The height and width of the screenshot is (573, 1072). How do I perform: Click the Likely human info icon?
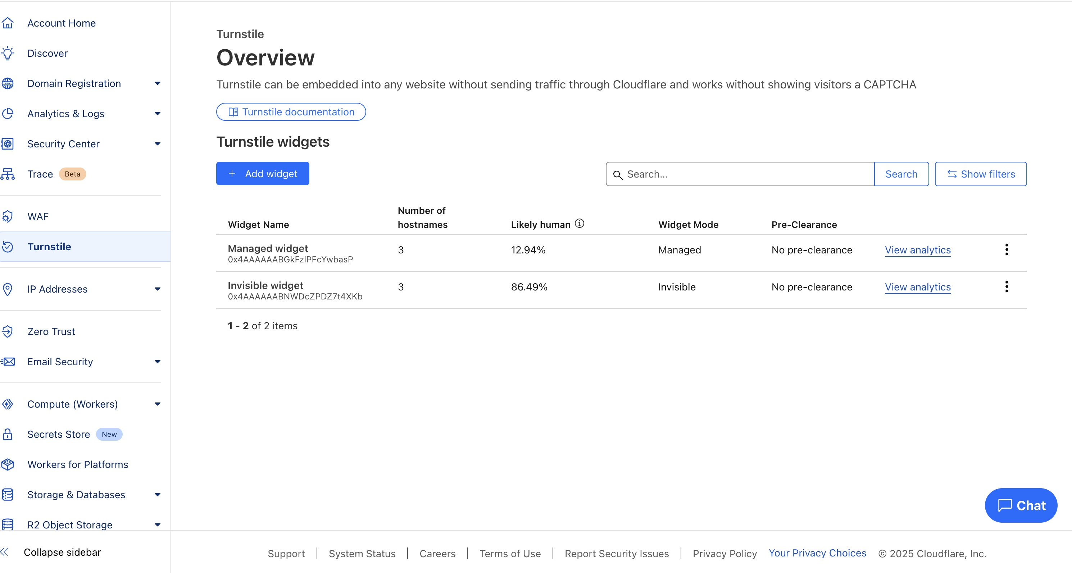(579, 224)
